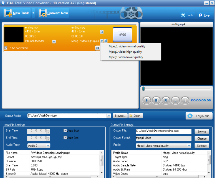Open the Audio Track dropdown
Image resolution: width=215 pixels, height=178 pixels.
[48, 146]
